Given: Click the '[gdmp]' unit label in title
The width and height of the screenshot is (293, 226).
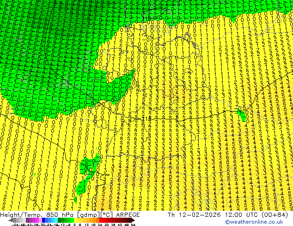Looking at the screenshot, I should pos(88,215).
